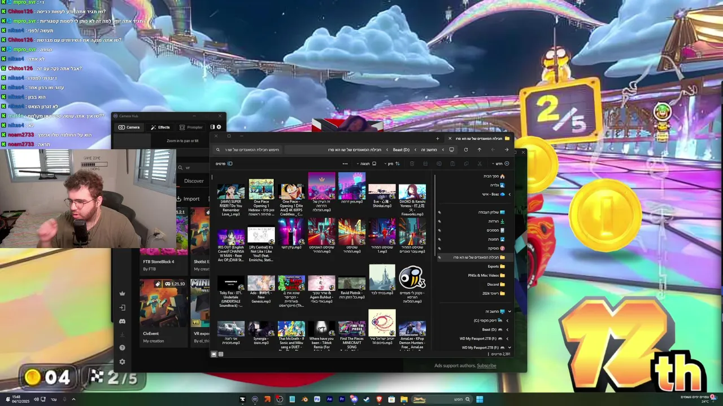Open Brave browser from the taskbar
723x406 pixels.
coord(379,399)
